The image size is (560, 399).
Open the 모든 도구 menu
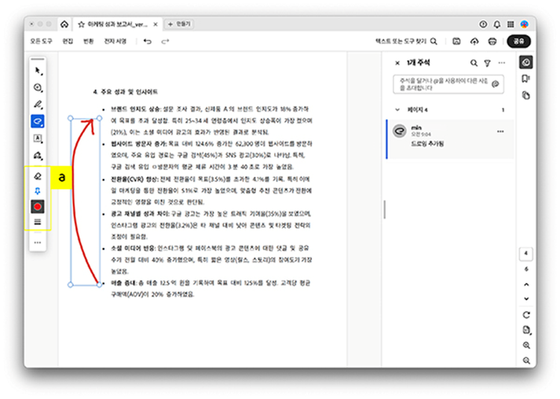click(x=41, y=41)
